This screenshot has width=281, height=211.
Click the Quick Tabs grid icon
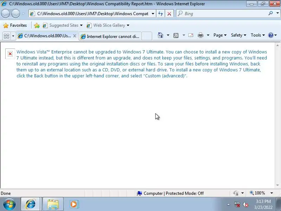pos(7,36)
